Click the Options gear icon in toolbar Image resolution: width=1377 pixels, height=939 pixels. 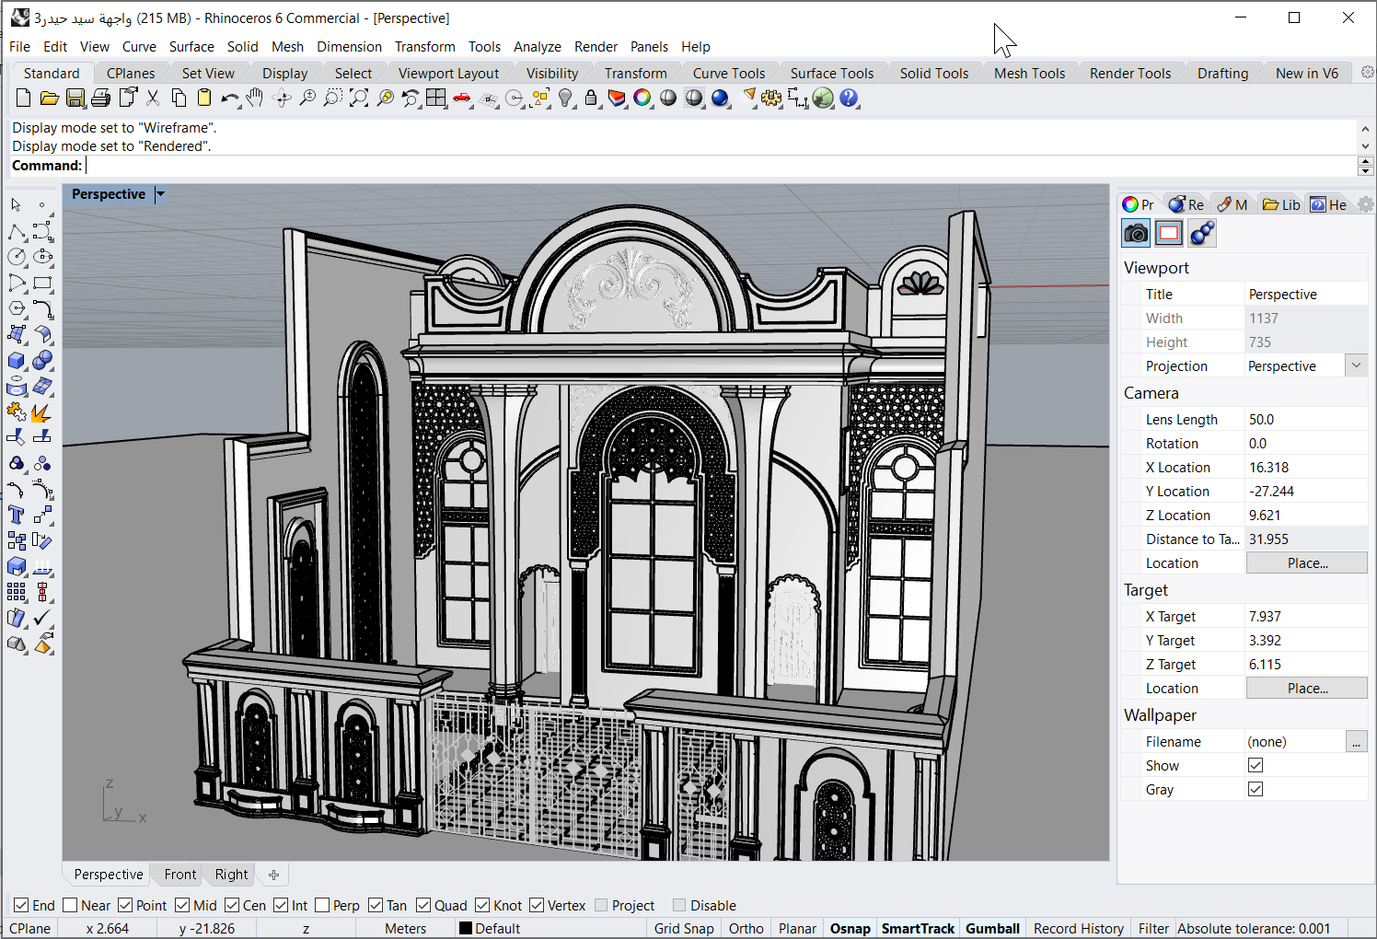(x=771, y=99)
